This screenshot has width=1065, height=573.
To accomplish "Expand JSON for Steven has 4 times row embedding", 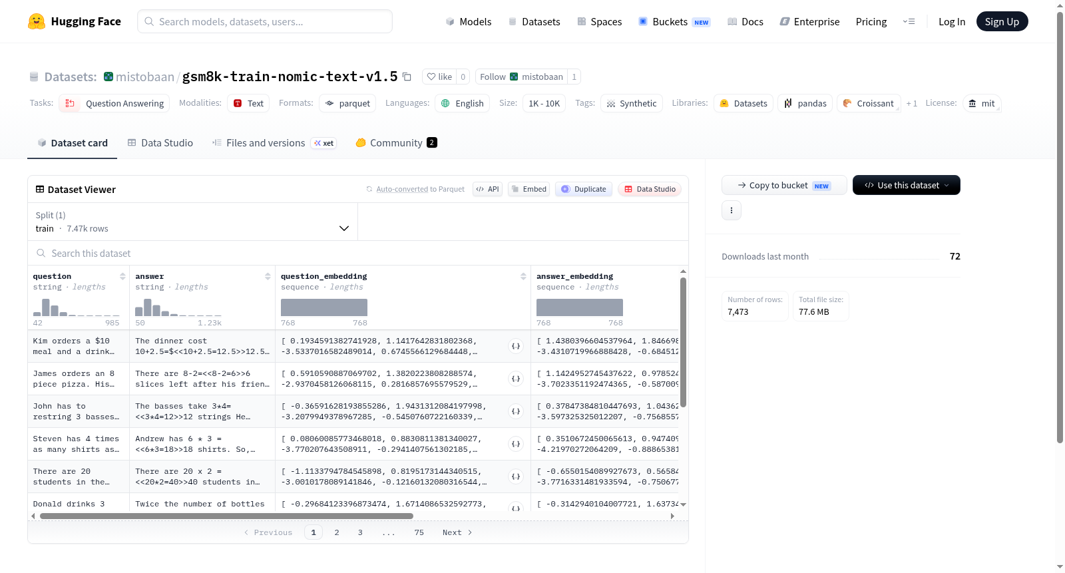I will [x=516, y=444].
